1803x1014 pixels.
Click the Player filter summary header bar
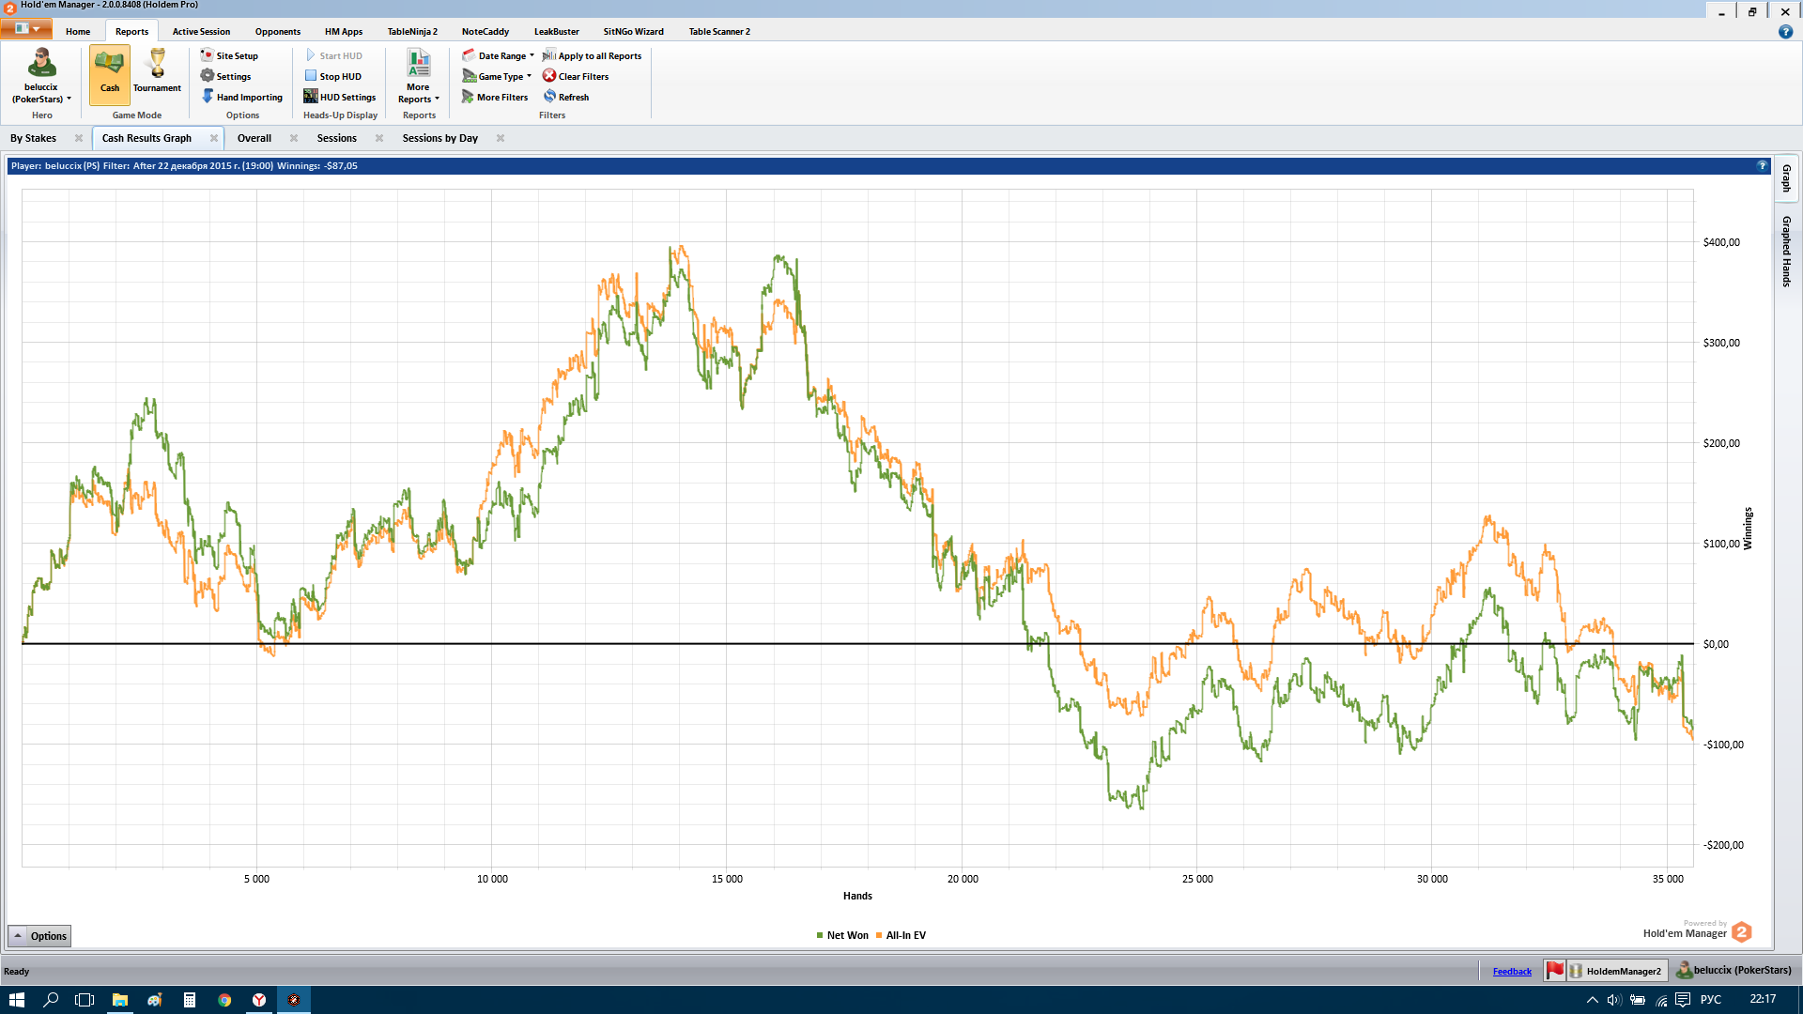click(888, 165)
